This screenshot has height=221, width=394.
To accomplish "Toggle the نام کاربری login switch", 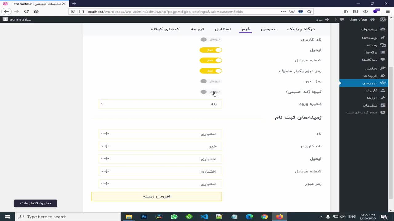I will [x=211, y=40].
